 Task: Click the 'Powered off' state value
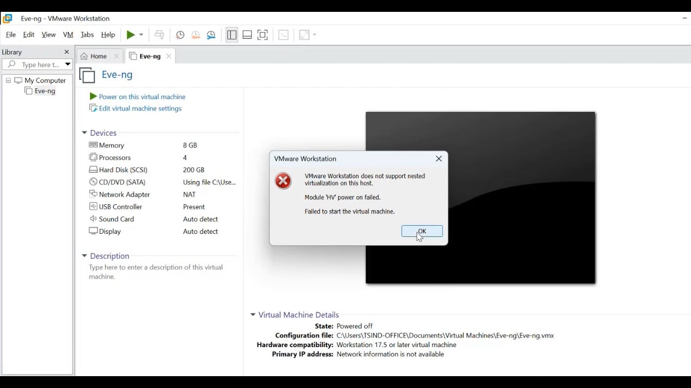[355, 326]
